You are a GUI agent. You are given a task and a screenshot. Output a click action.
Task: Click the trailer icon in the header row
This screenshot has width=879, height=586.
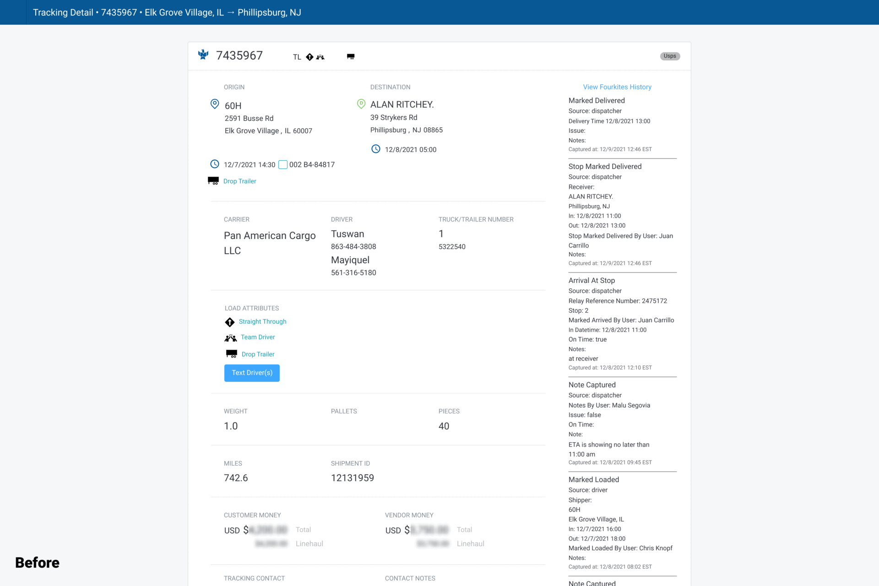[x=351, y=56]
